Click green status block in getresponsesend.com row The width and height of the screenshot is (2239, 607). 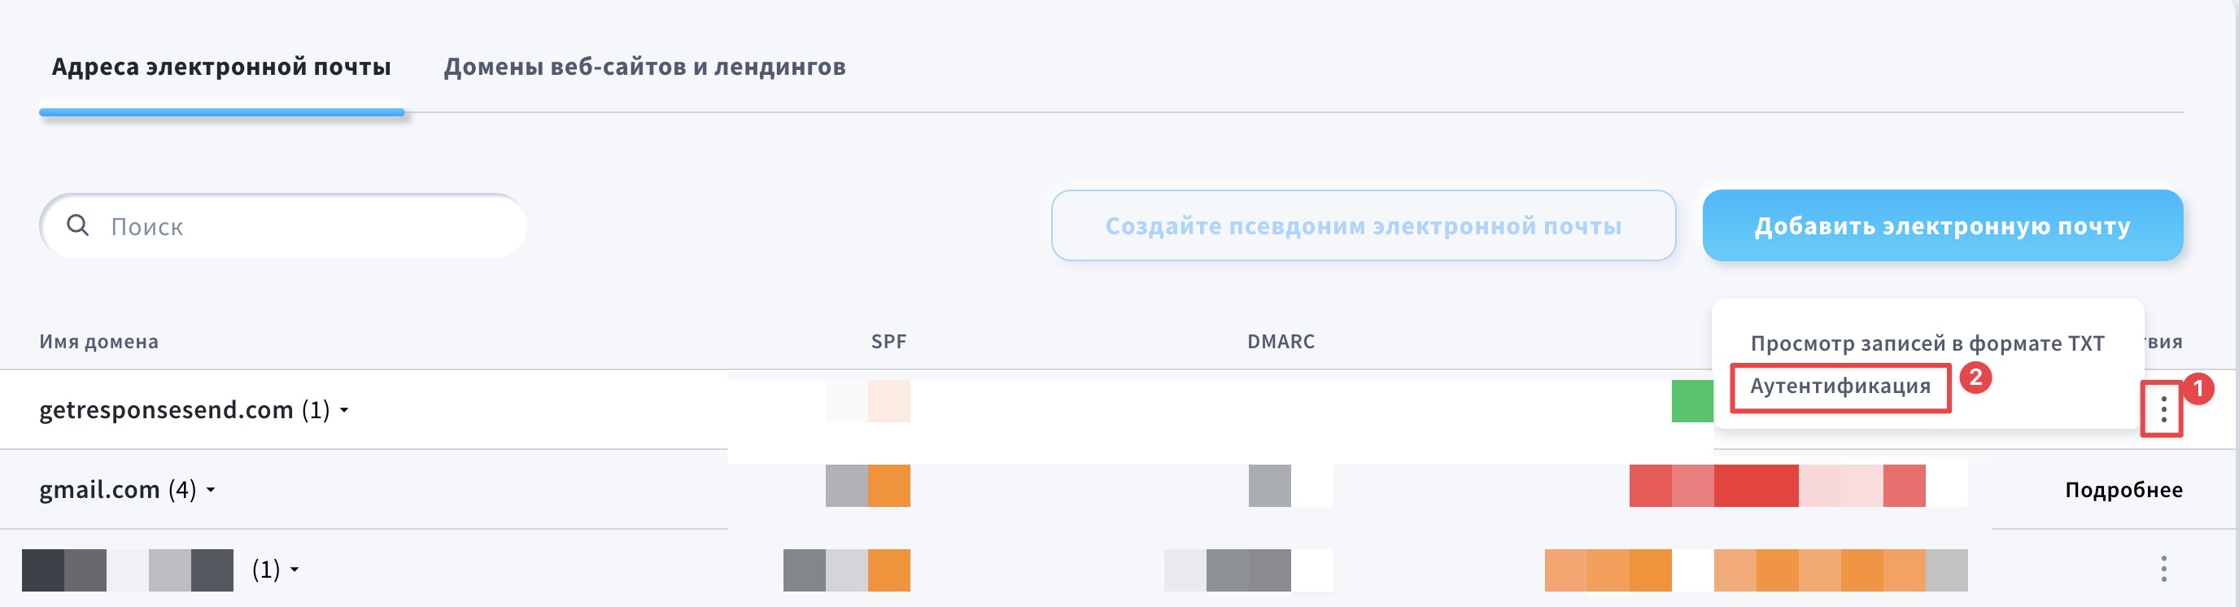1691,401
